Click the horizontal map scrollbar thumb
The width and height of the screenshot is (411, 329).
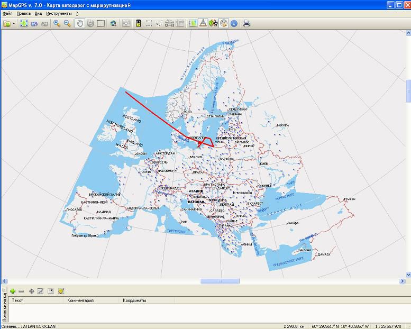[220, 281]
